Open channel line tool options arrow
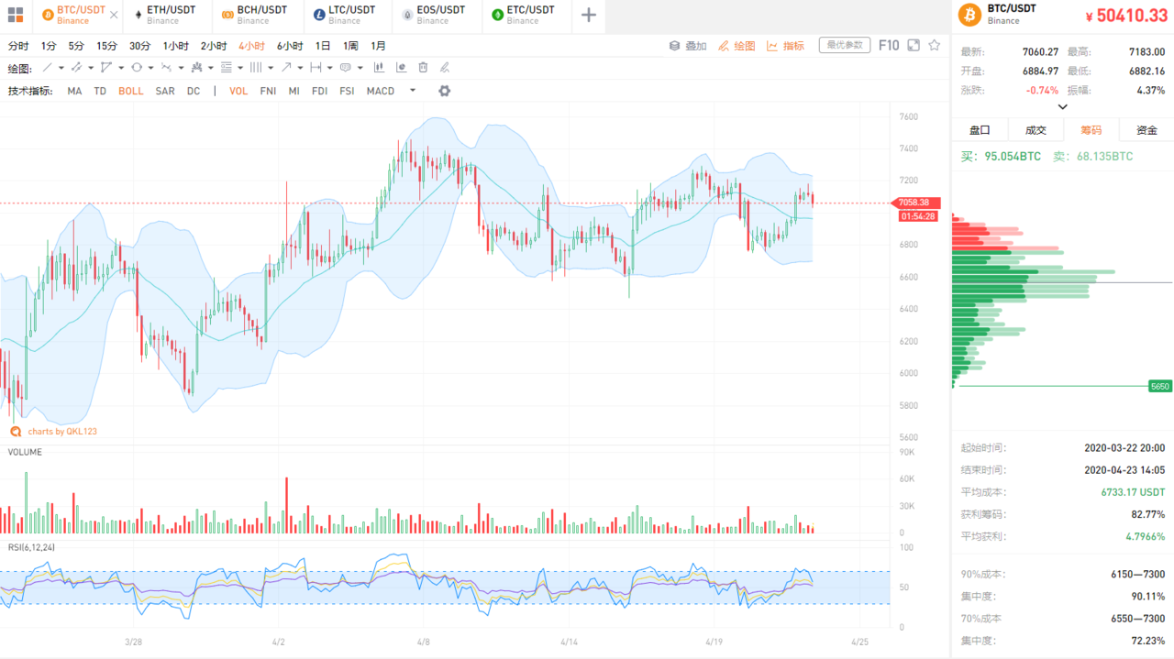 91,68
